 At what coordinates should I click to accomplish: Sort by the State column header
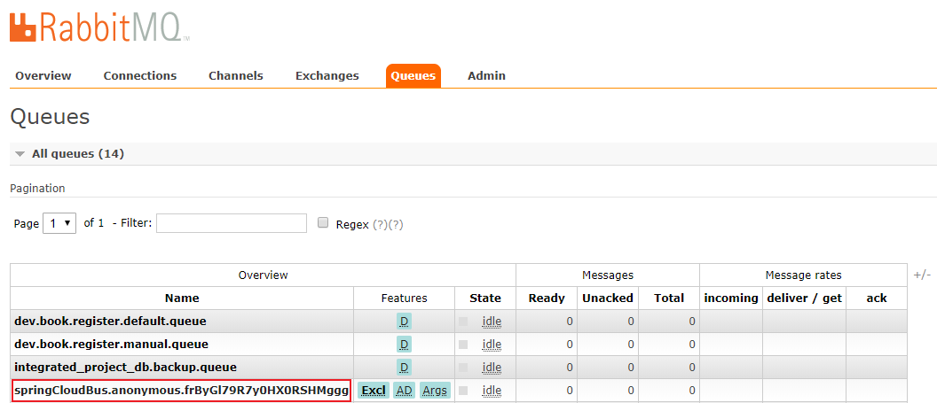point(485,298)
